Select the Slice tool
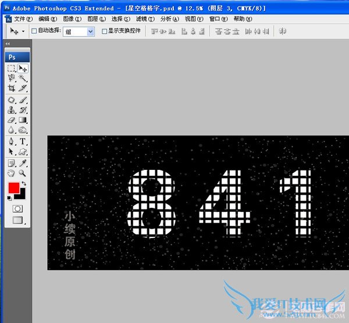Viewport: 349px width, 323px height. pos(23,88)
